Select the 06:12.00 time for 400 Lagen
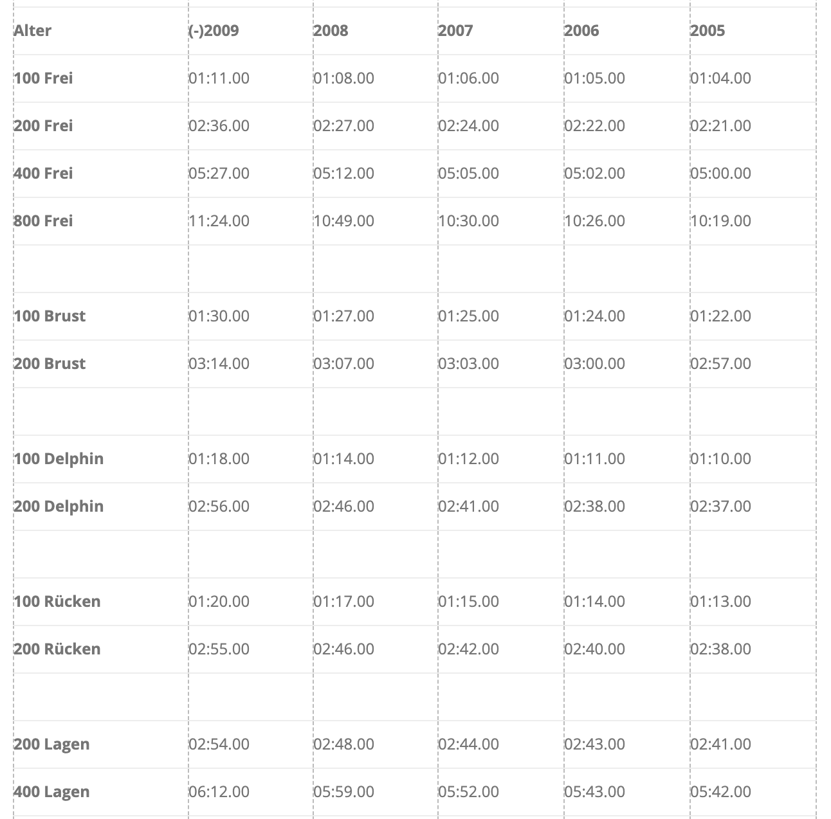Image resolution: width=831 pixels, height=819 pixels. (x=219, y=792)
